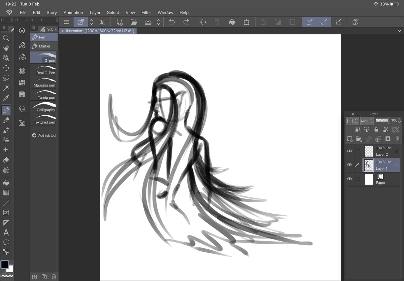Check the Paper layer selection checkbox
Viewport: 404px width, 281px height.
[358, 179]
